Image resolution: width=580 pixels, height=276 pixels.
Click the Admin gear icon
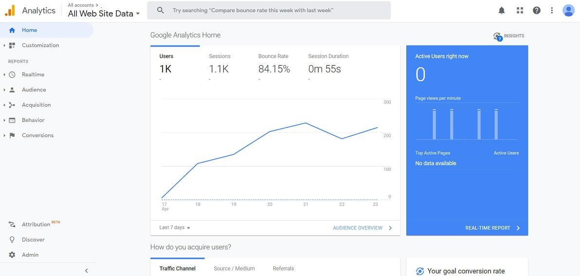point(12,255)
